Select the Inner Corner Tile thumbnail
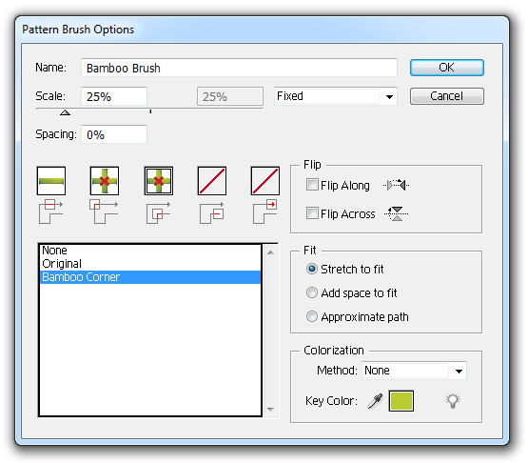The width and height of the screenshot is (528, 463). tap(159, 181)
